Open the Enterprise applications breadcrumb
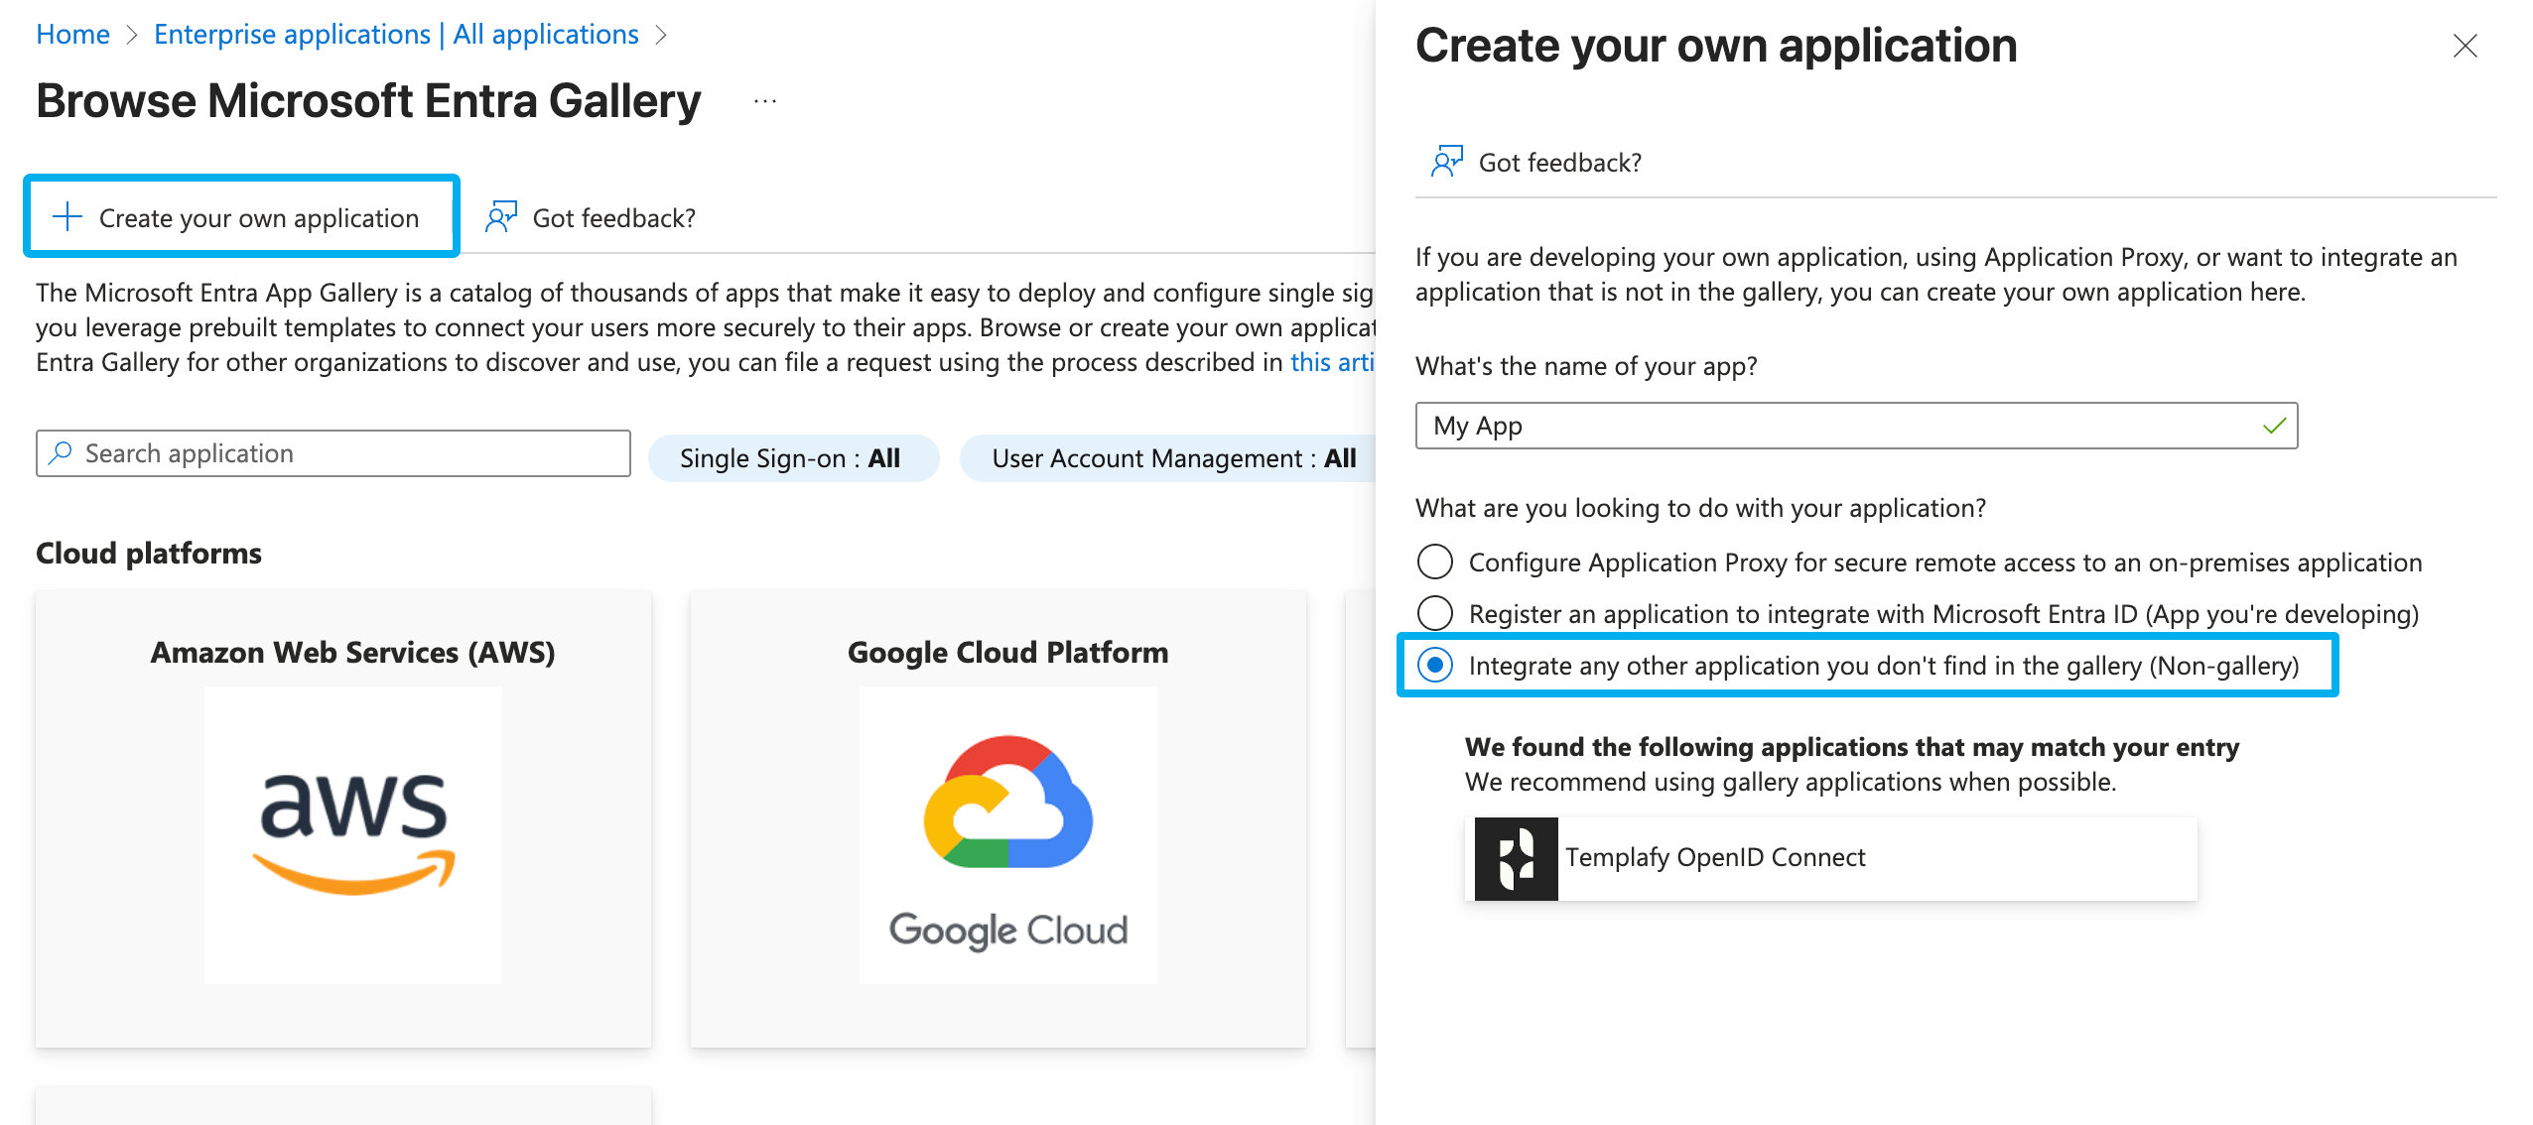The height and width of the screenshot is (1125, 2533). tap(396, 33)
